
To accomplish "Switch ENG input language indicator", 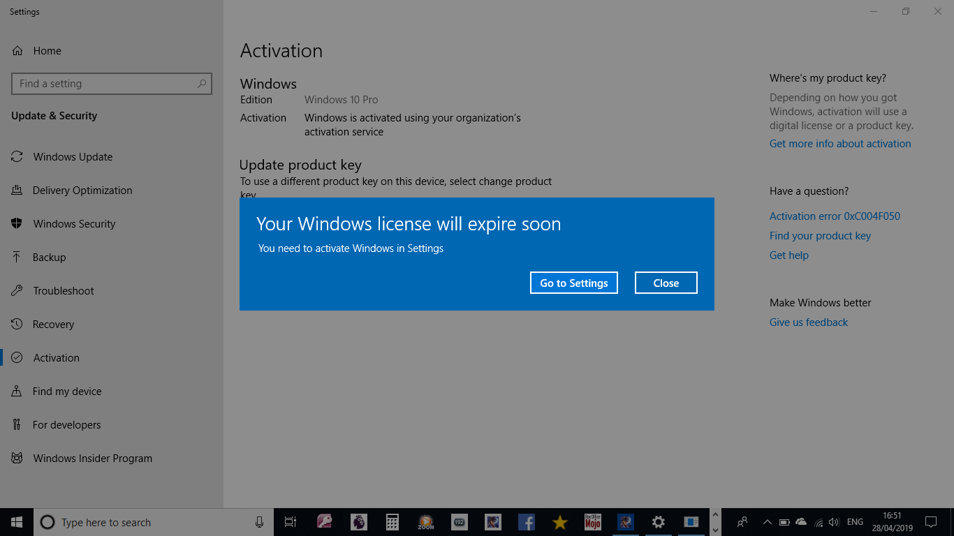I will (x=855, y=522).
